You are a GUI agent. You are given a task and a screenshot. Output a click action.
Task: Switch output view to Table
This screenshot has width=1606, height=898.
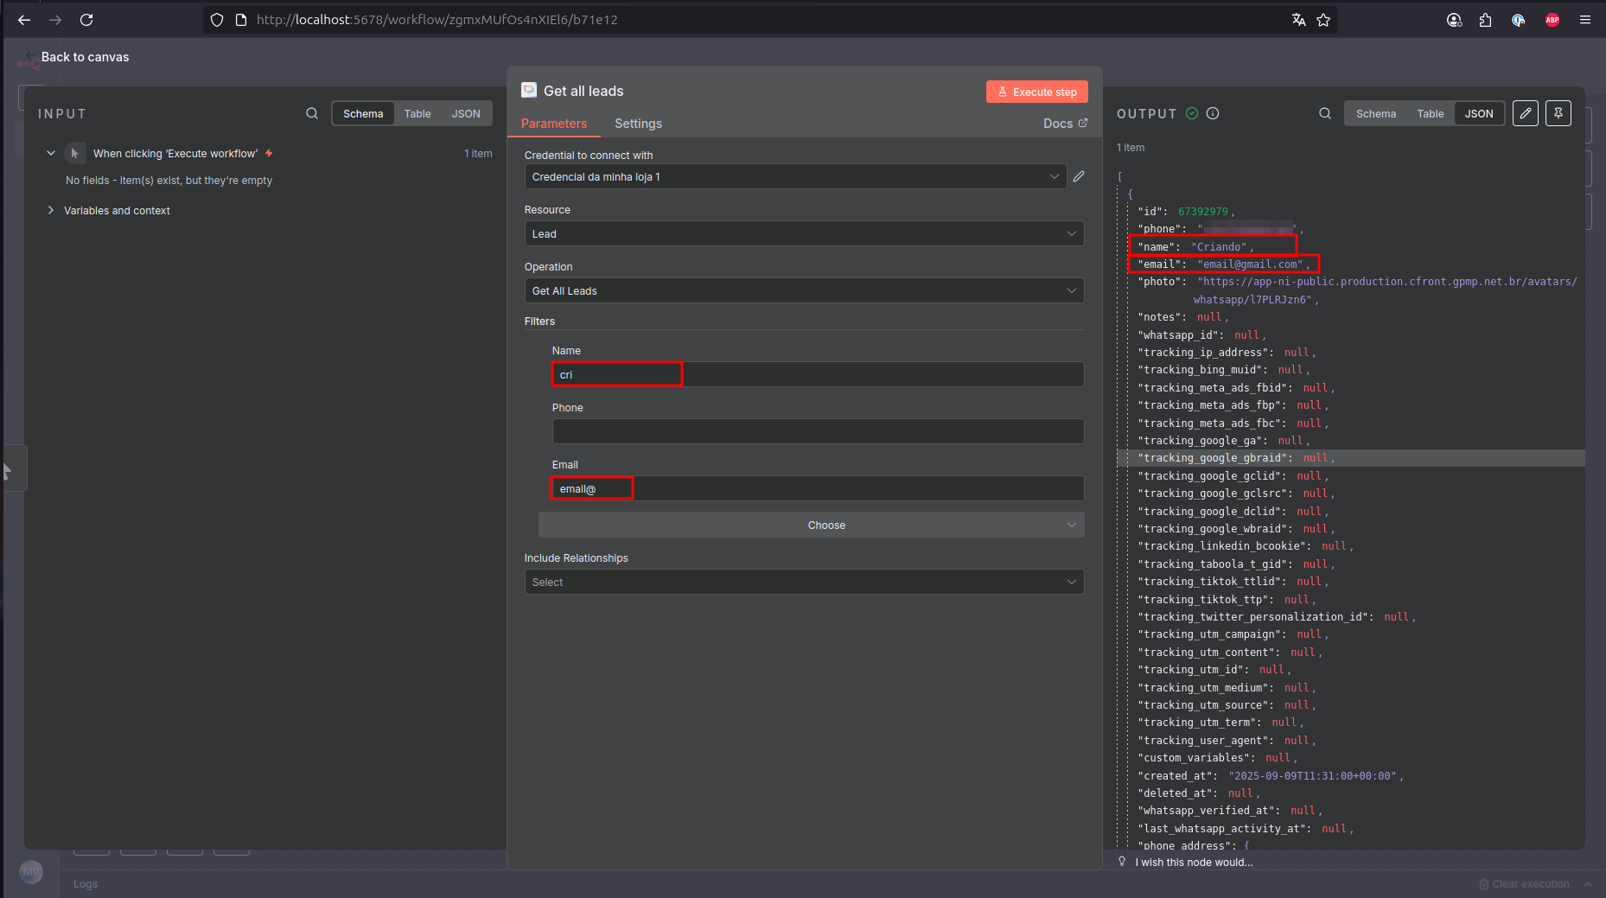point(1431,114)
